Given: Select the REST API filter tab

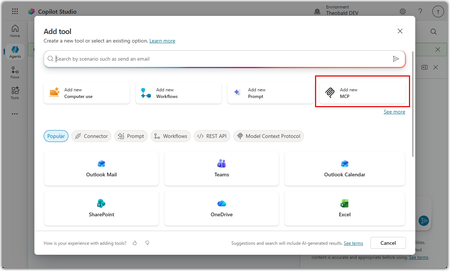Looking at the screenshot, I should tap(212, 136).
